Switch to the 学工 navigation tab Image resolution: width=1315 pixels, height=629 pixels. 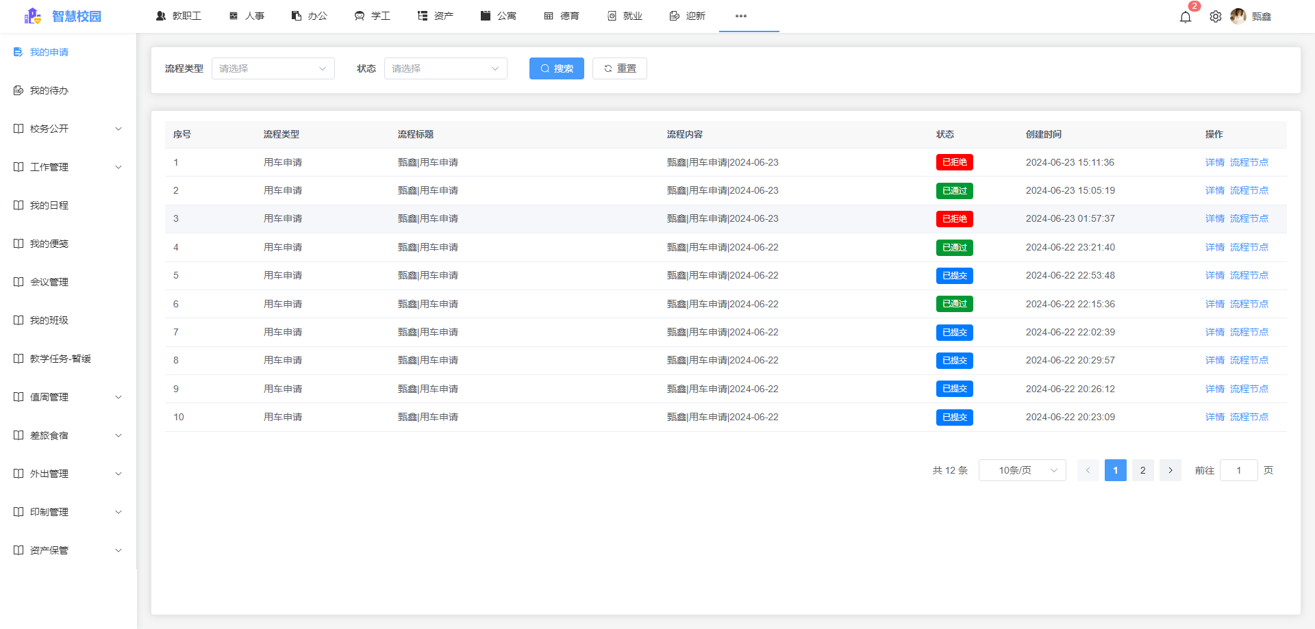[x=372, y=16]
